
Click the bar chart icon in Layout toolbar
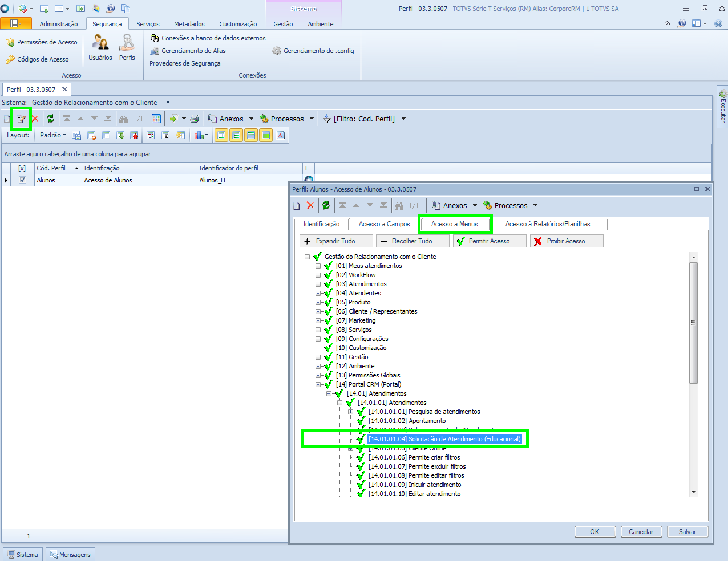199,135
